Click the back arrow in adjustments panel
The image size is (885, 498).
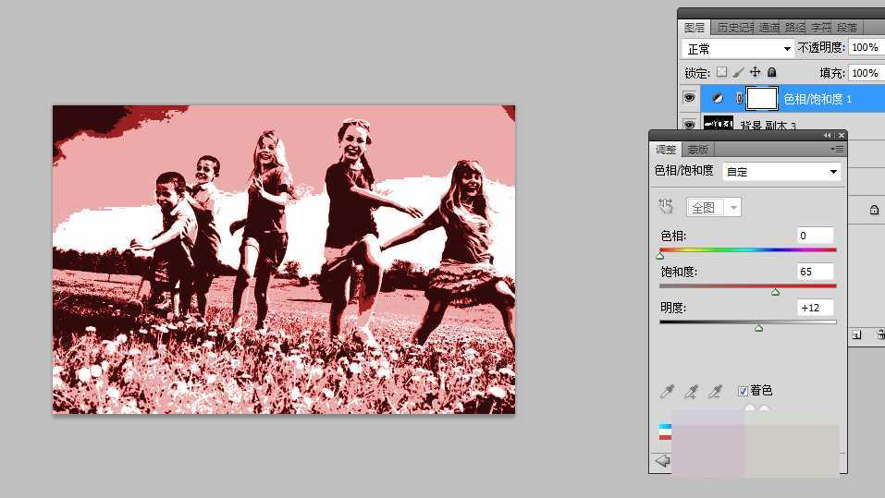[x=662, y=461]
